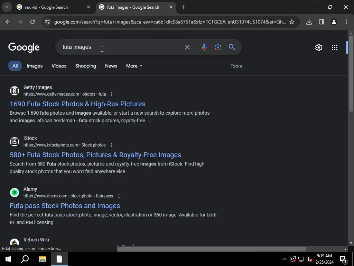Click the istockphoto.com URL breadcrumb
The height and width of the screenshot is (266, 354).
pos(65,145)
